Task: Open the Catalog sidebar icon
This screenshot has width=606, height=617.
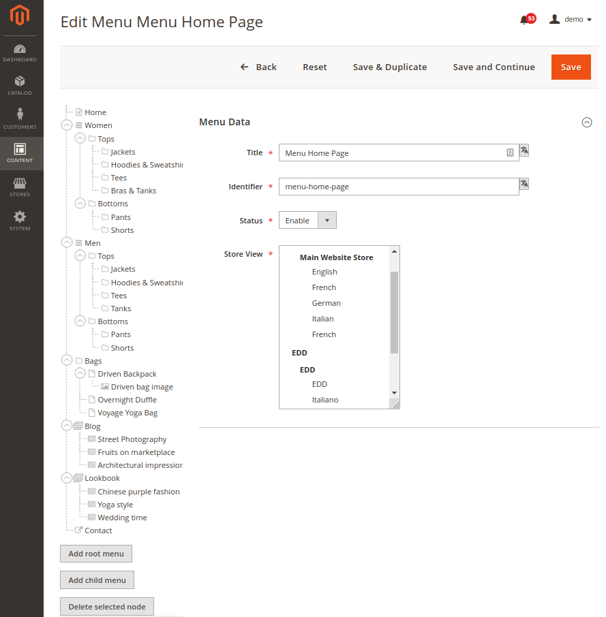Action: (20, 86)
